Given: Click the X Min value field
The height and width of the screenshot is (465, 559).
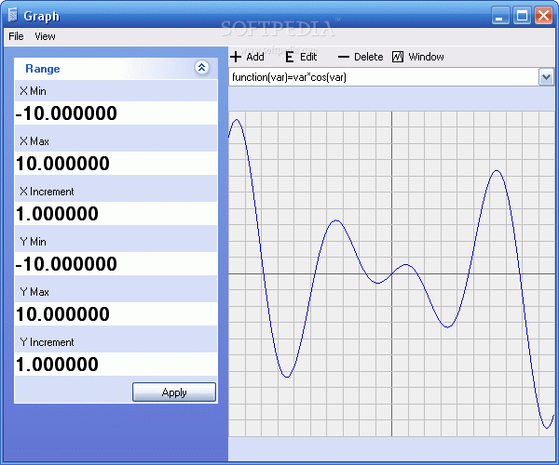Looking at the screenshot, I should [x=116, y=113].
